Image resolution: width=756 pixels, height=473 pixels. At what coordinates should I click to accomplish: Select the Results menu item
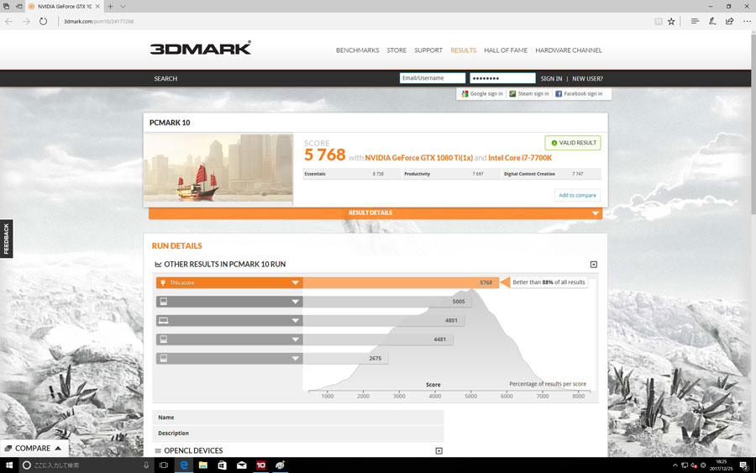pos(464,50)
